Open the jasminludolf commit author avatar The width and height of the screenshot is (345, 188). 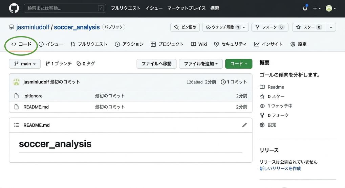(x=17, y=82)
